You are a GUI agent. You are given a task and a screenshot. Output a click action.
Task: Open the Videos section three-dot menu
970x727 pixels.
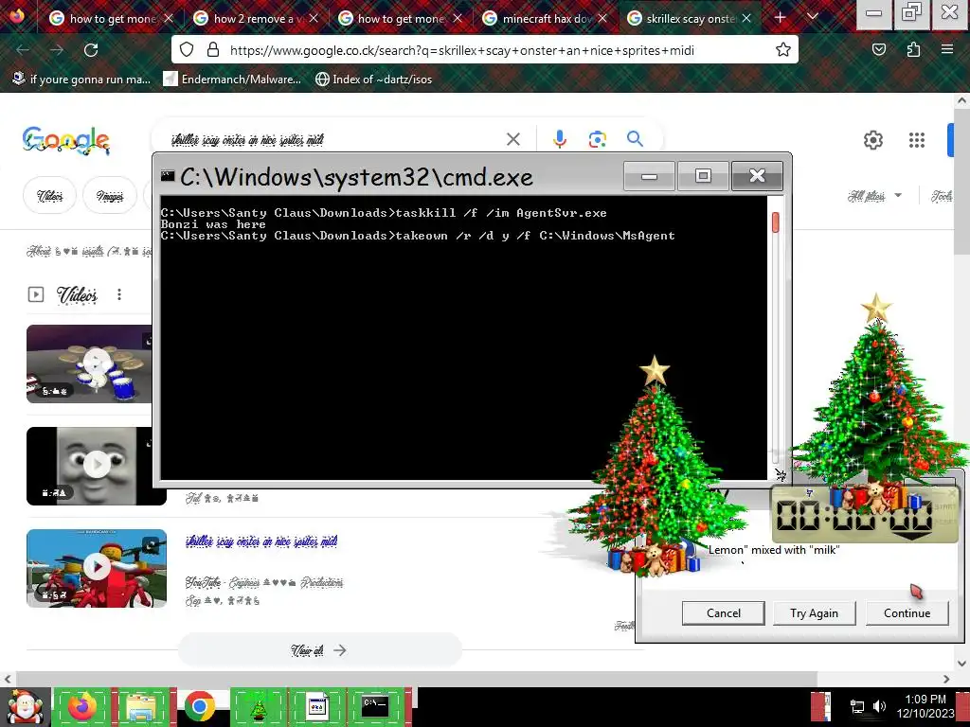pos(119,294)
